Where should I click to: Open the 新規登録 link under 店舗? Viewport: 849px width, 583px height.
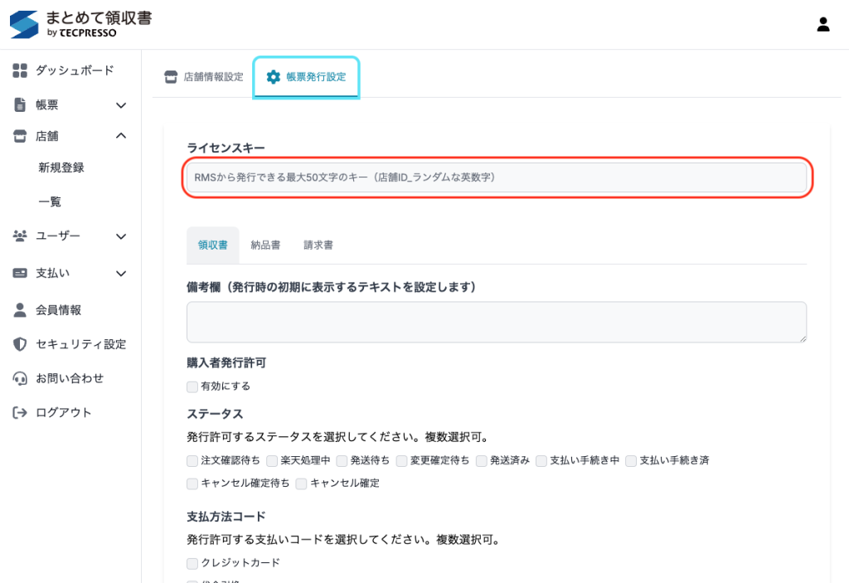click(61, 168)
